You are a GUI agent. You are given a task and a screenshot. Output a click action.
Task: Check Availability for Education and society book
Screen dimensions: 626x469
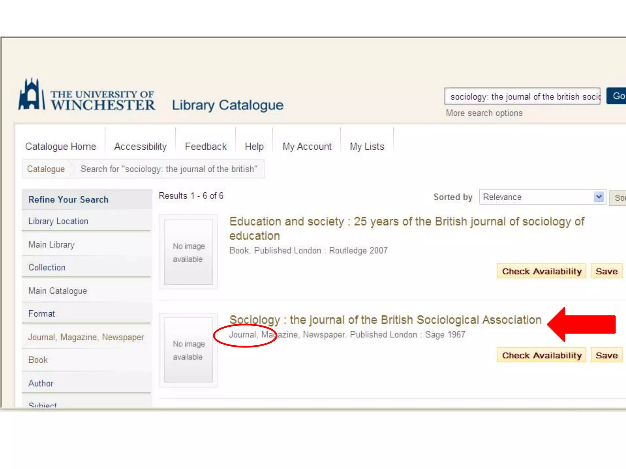pos(541,271)
